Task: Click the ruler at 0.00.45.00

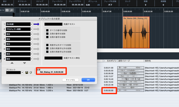Action: point(87,12)
